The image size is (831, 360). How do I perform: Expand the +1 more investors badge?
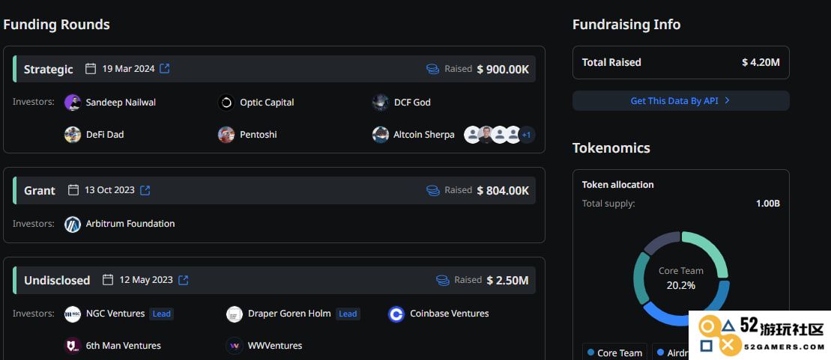pos(526,135)
